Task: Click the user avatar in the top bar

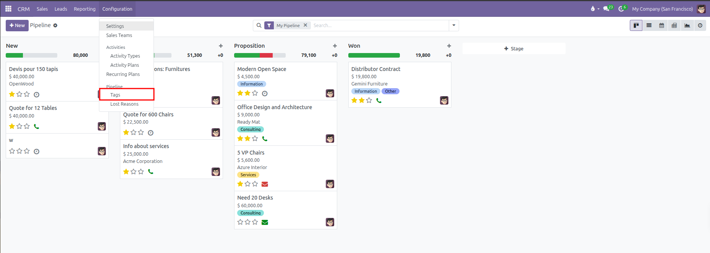Action: coord(701,9)
